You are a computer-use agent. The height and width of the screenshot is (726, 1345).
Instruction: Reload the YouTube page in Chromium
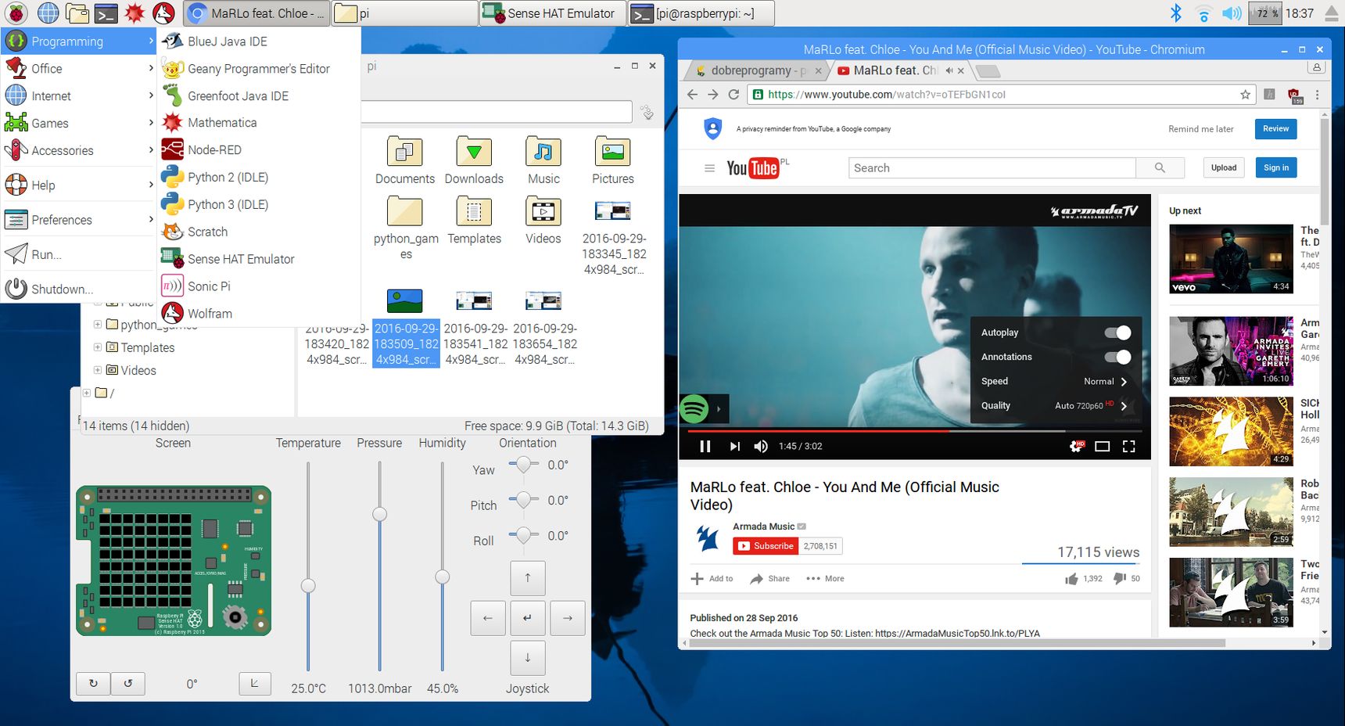pyautogui.click(x=733, y=95)
